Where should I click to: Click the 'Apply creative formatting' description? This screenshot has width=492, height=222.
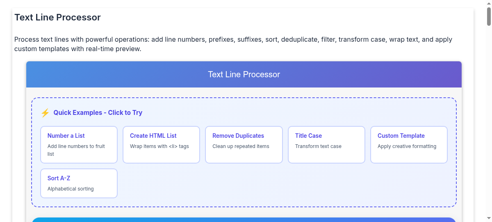pyautogui.click(x=407, y=146)
